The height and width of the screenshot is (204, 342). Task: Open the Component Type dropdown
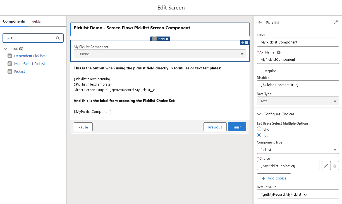coord(298,150)
